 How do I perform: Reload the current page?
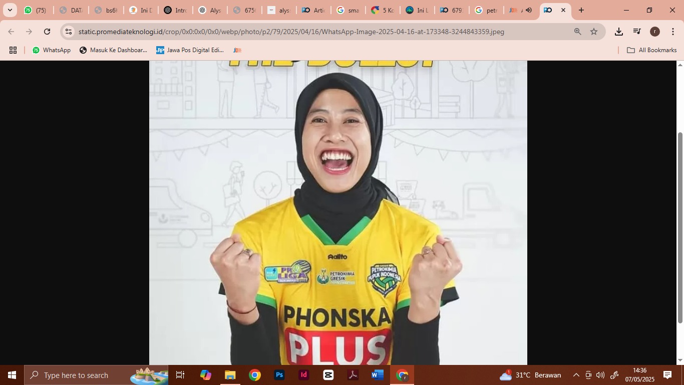coord(47,32)
